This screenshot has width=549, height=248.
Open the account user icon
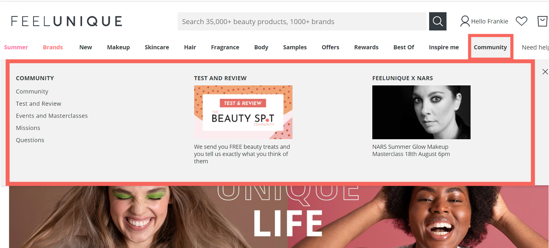465,21
